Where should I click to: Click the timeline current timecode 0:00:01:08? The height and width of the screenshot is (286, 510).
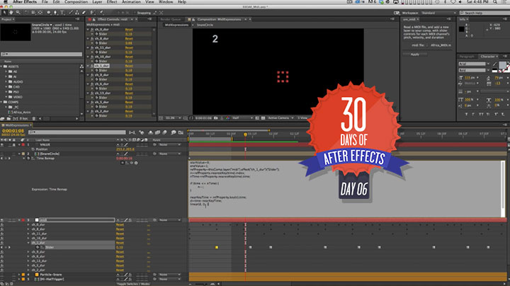[x=13, y=131]
